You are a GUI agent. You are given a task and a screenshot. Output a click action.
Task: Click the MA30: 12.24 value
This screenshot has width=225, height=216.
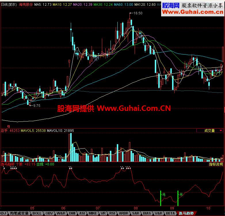click(103, 4)
